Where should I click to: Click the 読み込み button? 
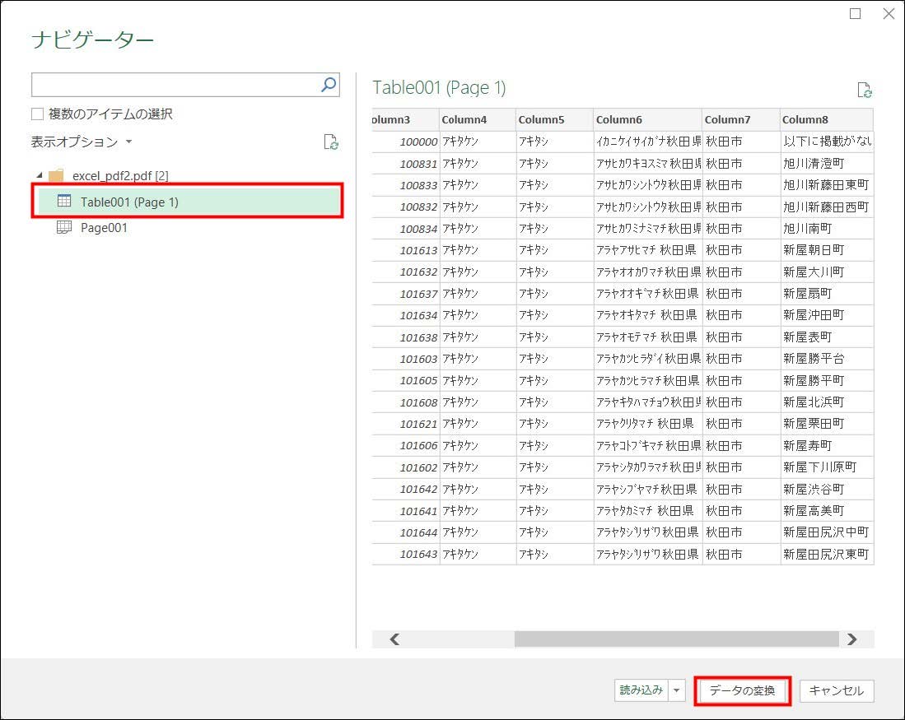coord(641,691)
